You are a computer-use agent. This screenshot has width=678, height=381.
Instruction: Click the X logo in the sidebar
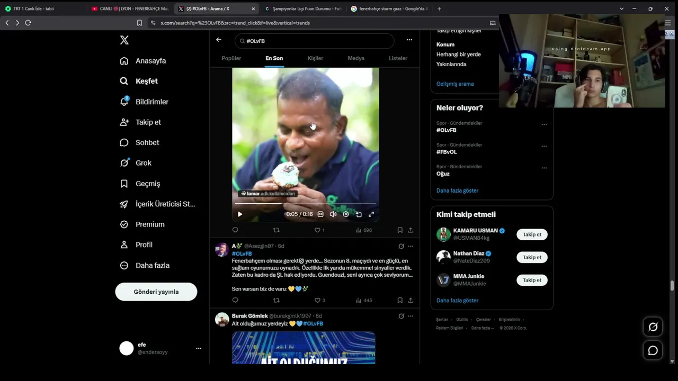tap(124, 40)
